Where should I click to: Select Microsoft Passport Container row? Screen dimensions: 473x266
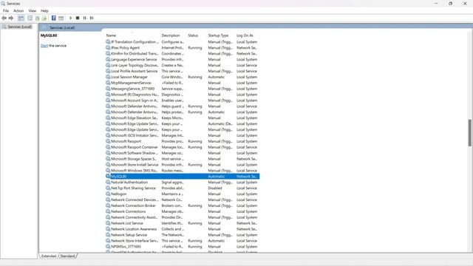[x=183, y=147]
